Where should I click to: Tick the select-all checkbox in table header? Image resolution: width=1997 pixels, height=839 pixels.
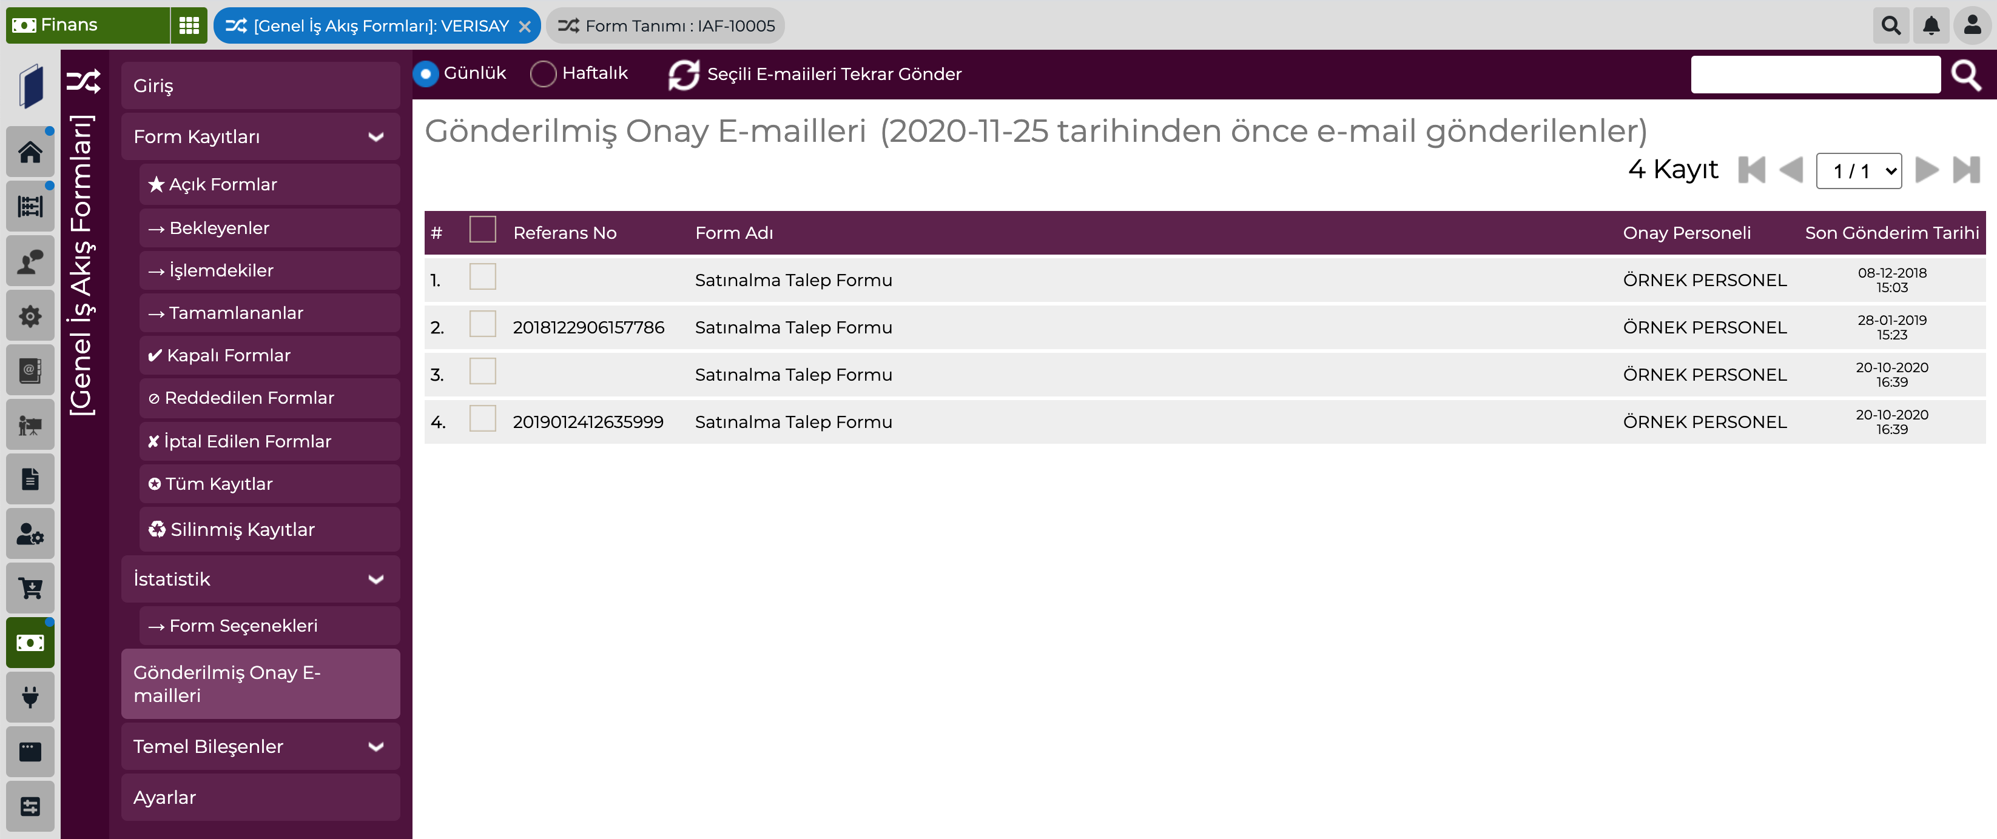(x=482, y=229)
